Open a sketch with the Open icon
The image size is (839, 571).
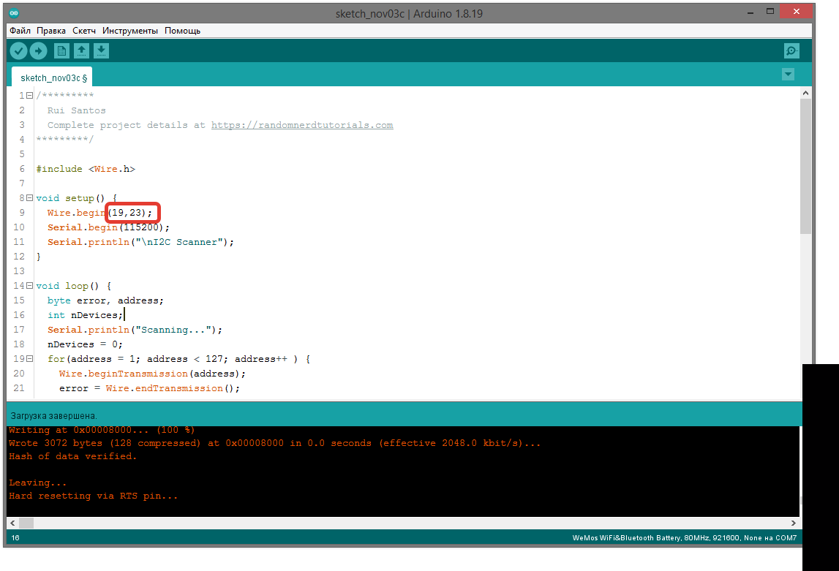pyautogui.click(x=81, y=50)
